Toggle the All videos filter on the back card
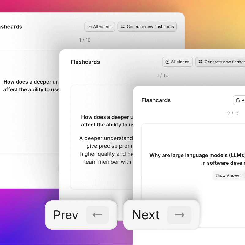The height and width of the screenshot is (245, 245). tap(99, 27)
